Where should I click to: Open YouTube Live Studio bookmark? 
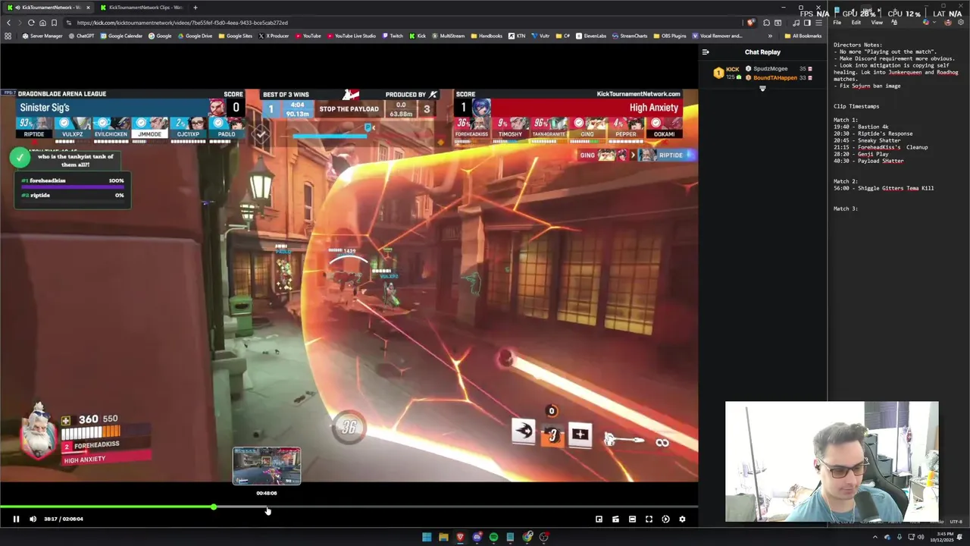pos(351,36)
